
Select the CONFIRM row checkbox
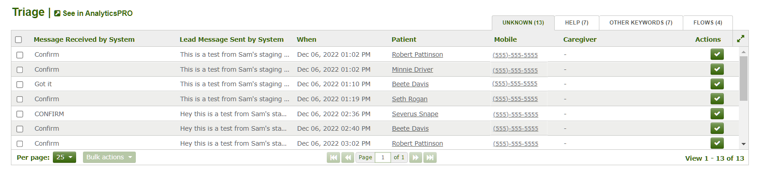coord(20,114)
